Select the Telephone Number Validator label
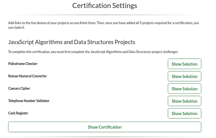This screenshot has height=138, width=216. [x=29, y=101]
